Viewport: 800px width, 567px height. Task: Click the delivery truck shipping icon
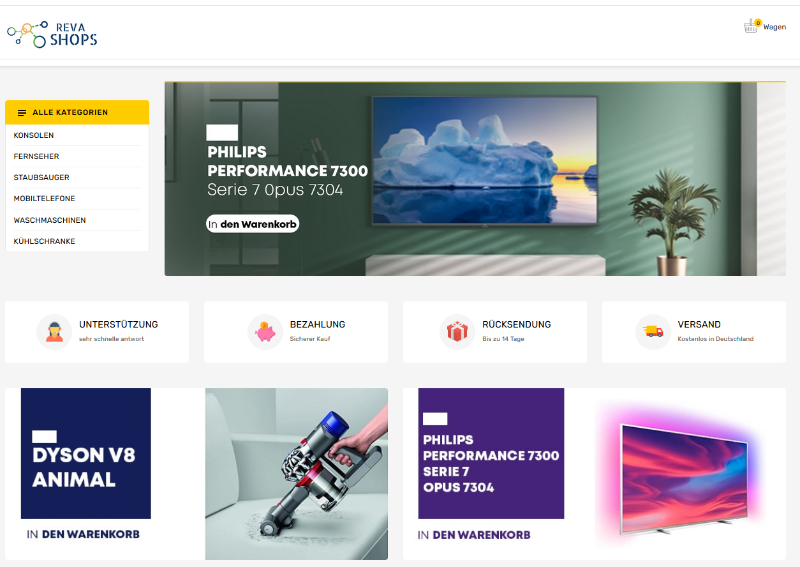653,332
